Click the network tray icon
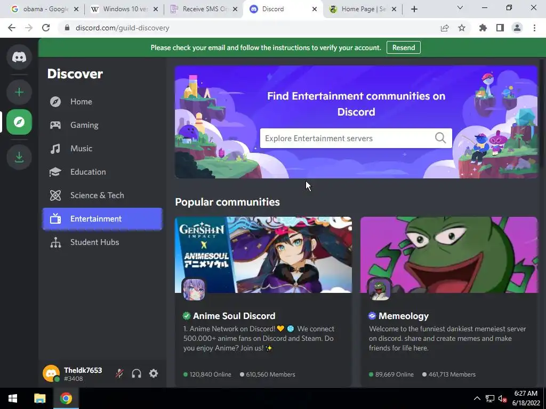 [490, 398]
